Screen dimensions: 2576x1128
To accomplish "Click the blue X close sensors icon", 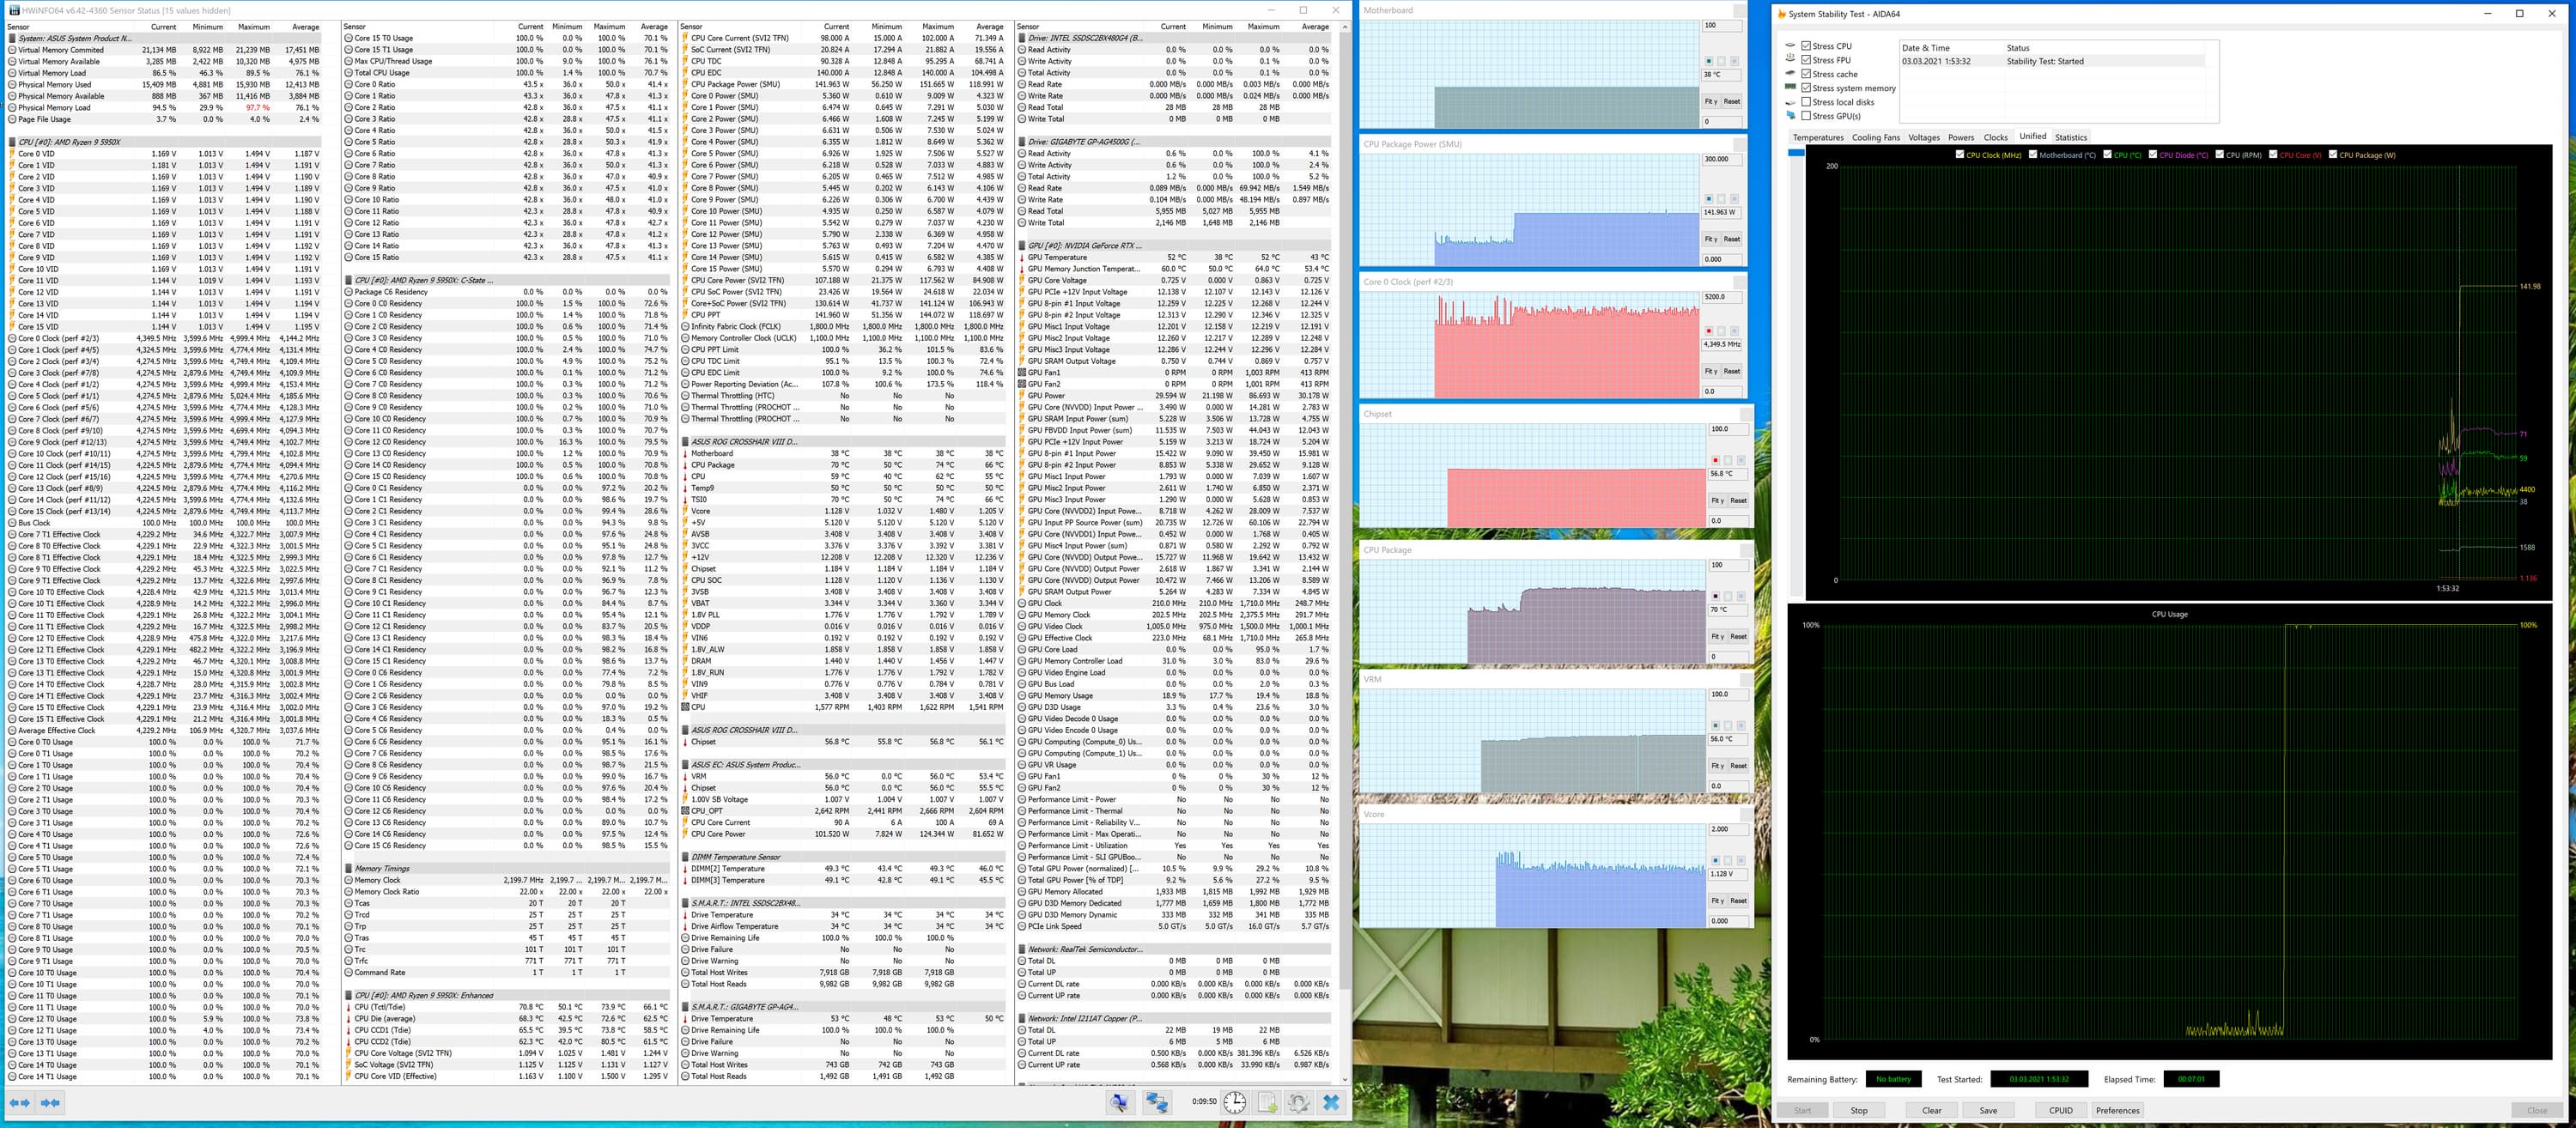I will (1331, 1102).
